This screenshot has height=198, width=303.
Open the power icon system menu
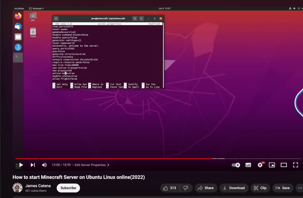(x=299, y=9)
